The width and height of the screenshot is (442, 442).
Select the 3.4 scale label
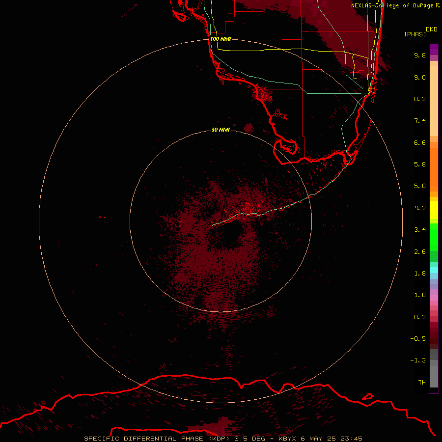[x=420, y=230]
